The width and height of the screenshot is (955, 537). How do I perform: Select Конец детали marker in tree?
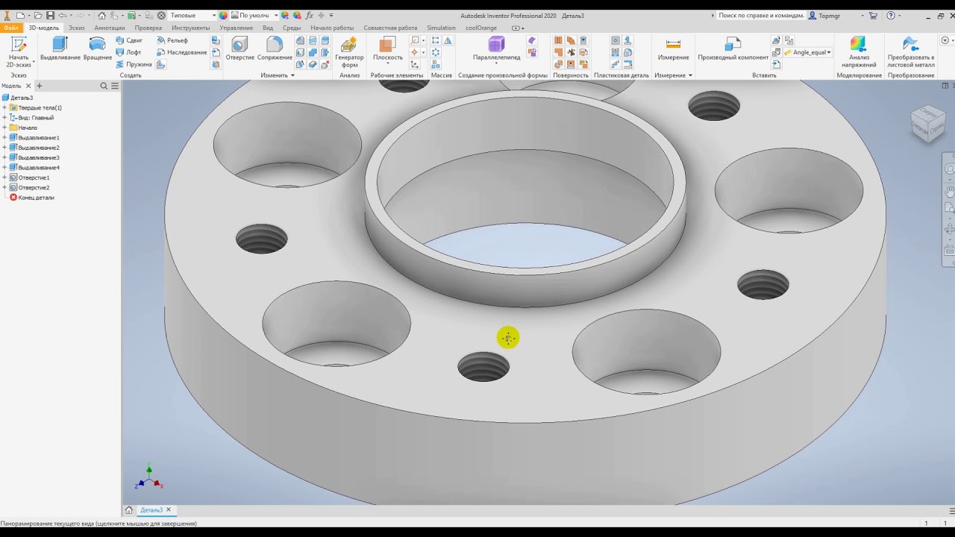32,198
